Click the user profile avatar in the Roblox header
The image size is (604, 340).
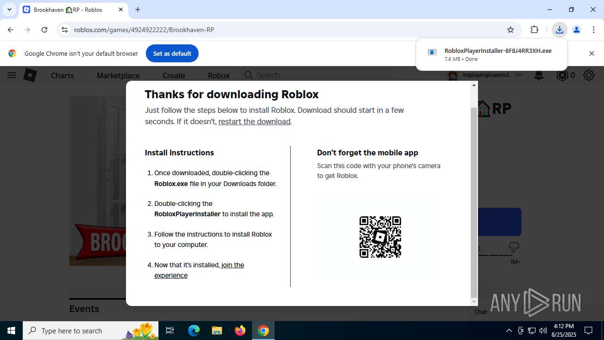(453, 75)
